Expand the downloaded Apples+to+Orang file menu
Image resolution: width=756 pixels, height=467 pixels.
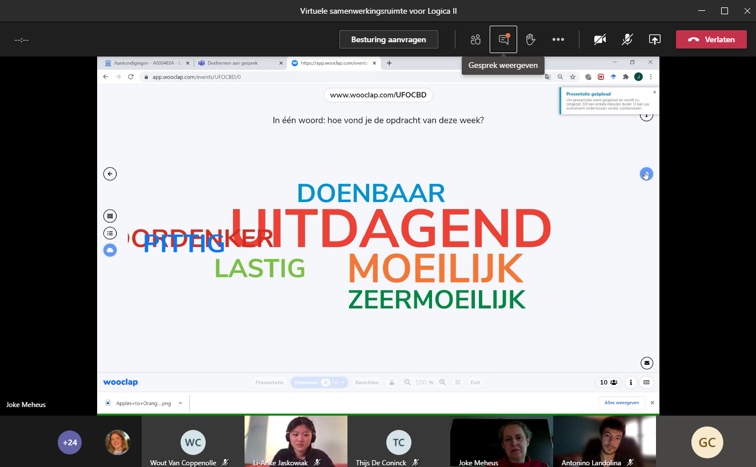(x=181, y=403)
